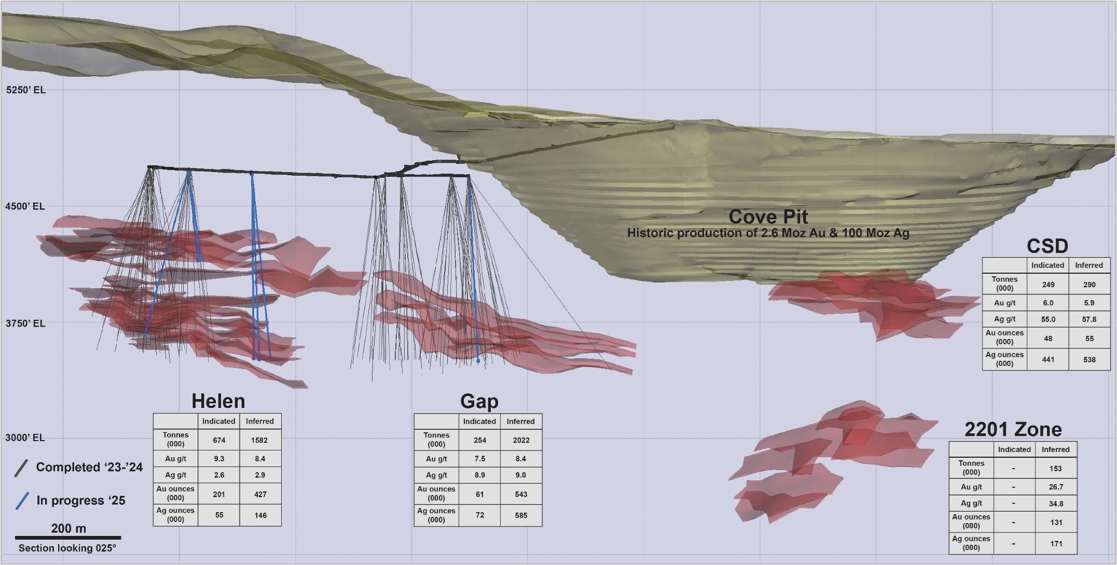Click the Cove Pit title label

point(768,216)
